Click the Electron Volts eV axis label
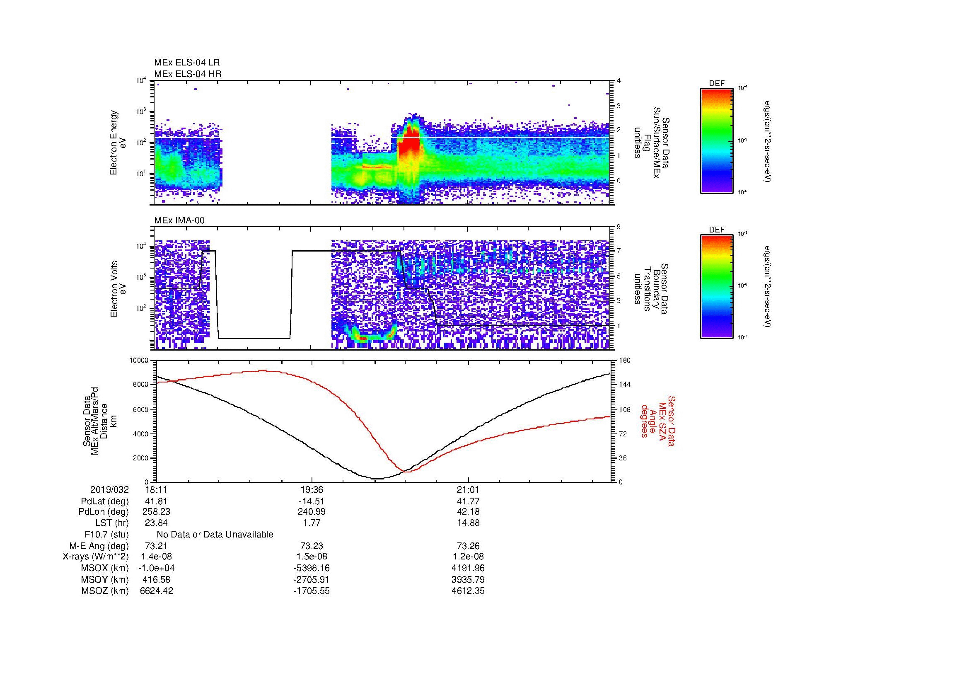The image size is (969, 685). (x=118, y=289)
